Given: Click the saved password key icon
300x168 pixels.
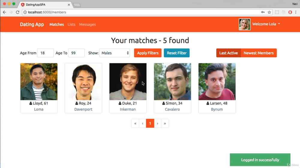Looking at the screenshot, I should pyautogui.click(x=263, y=12).
